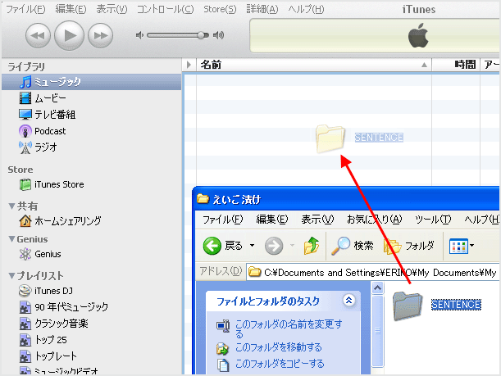Collapse ファイルとフォルダのタスク panel

(349, 300)
